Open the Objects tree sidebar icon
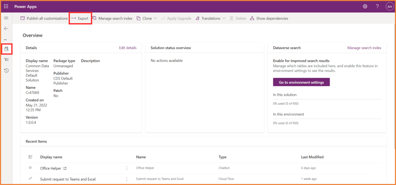 click(x=6, y=59)
